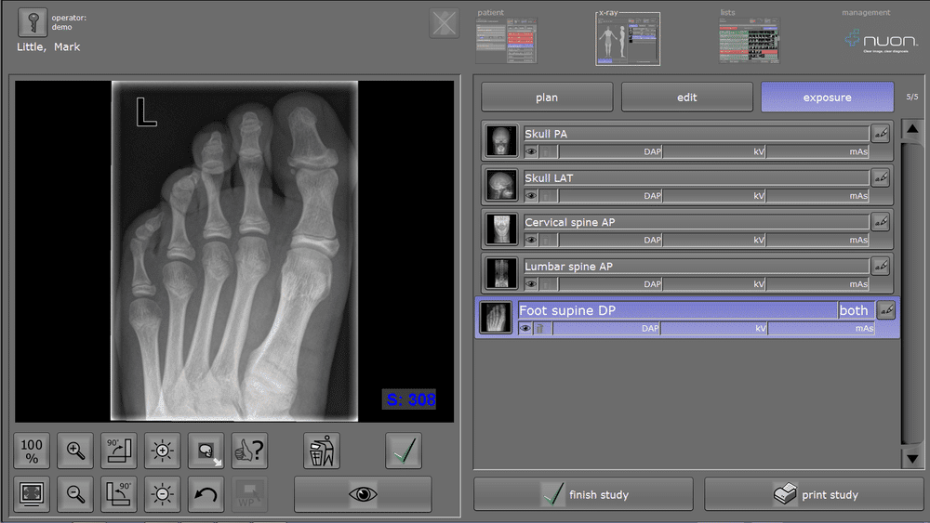The height and width of the screenshot is (523, 930).
Task: Rotate image 90 degrees clockwise
Action: pyautogui.click(x=119, y=451)
